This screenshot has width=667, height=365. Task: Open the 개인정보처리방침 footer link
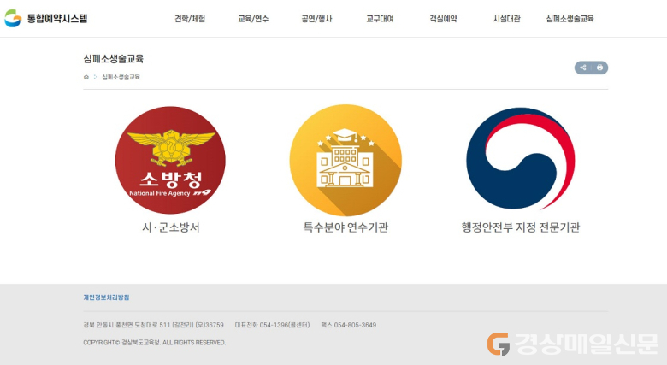[106, 297]
